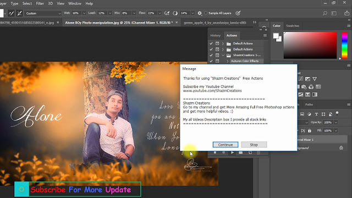Open the workspace switcher icon
The height and width of the screenshot is (198, 352).
pos(334,13)
